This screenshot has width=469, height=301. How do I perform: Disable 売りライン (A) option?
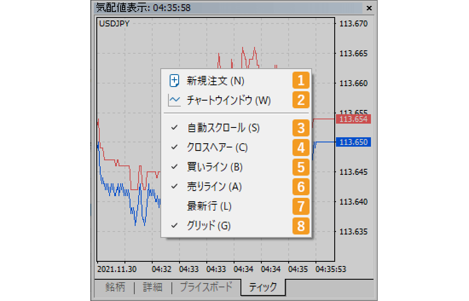(x=236, y=187)
